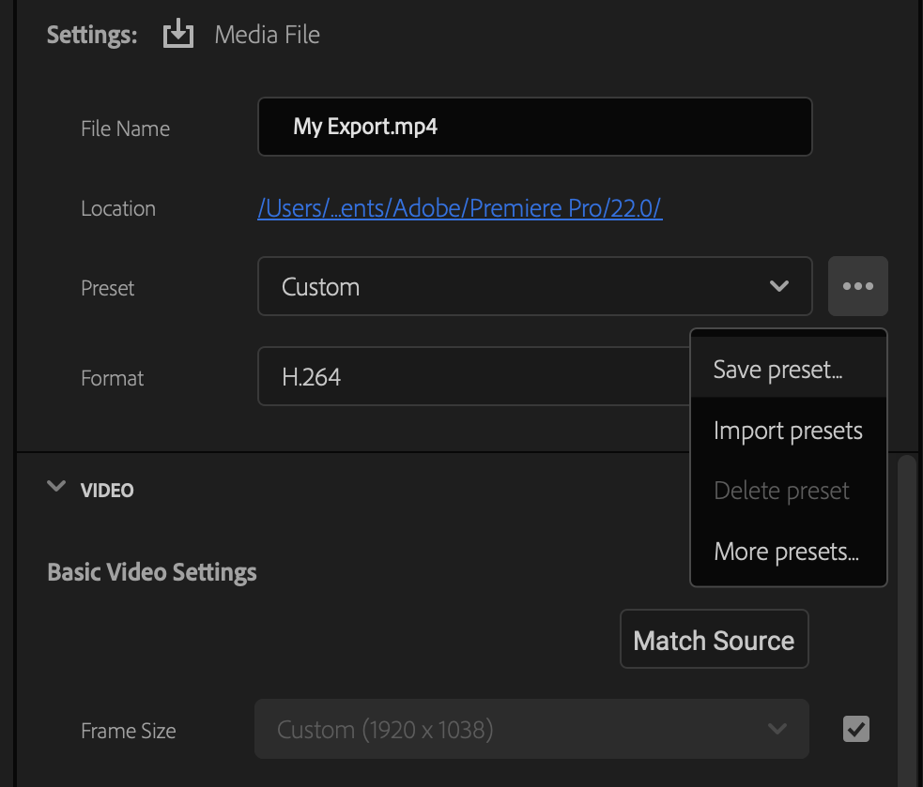The height and width of the screenshot is (787, 923).
Task: Click the Basic Video Settings heading
Action: [x=151, y=572]
